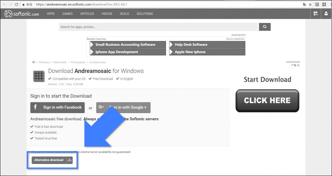Click the P extension icon in toolbar

point(317,4)
